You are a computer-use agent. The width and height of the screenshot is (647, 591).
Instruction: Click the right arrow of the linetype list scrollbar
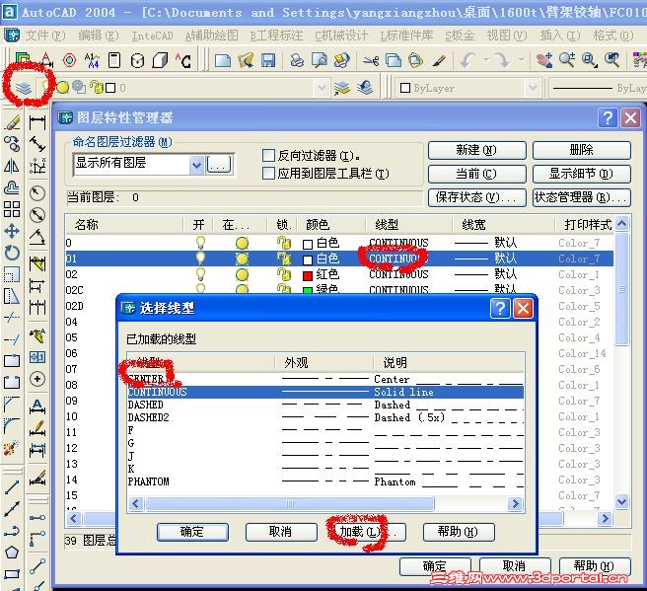(515, 503)
